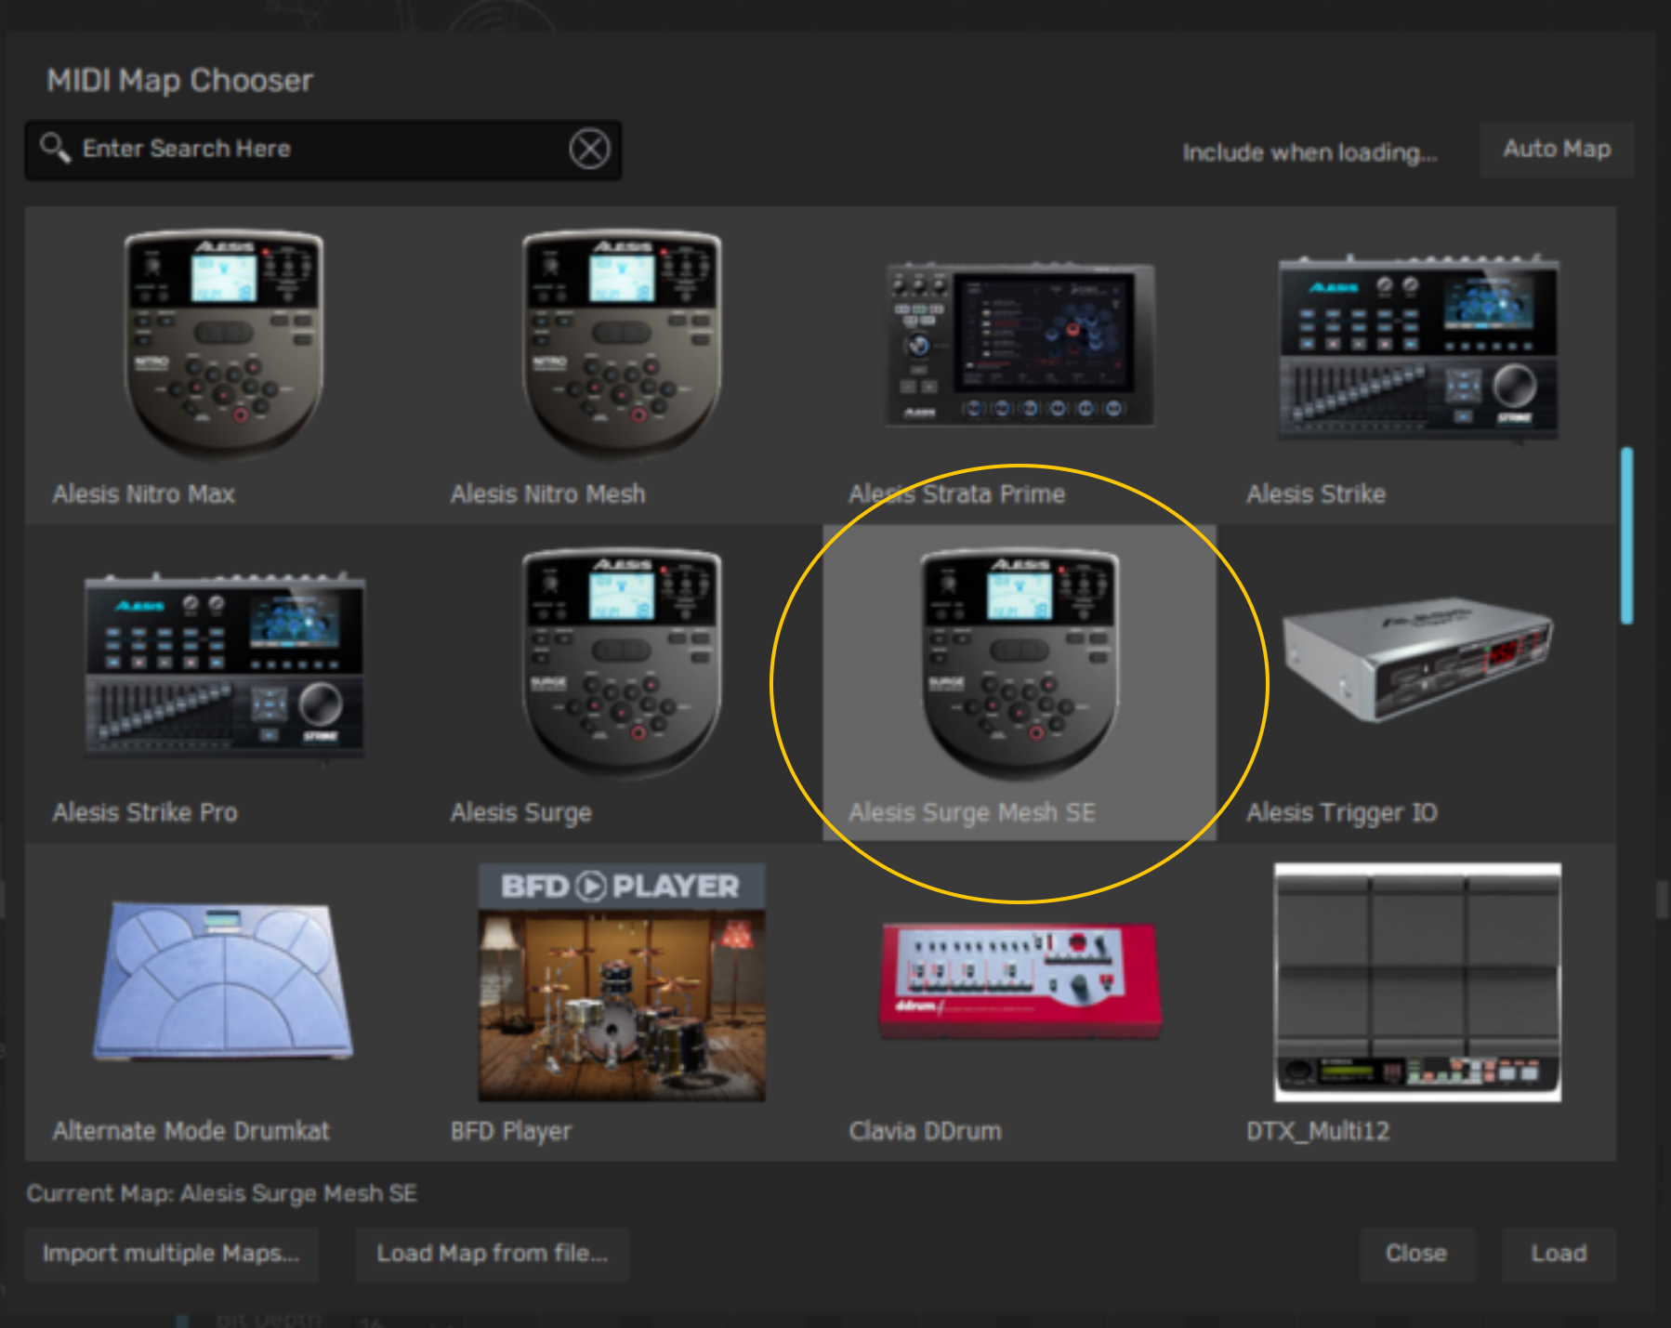The height and width of the screenshot is (1328, 1671).
Task: Choose the Alesis Surge module image
Action: coord(622,663)
